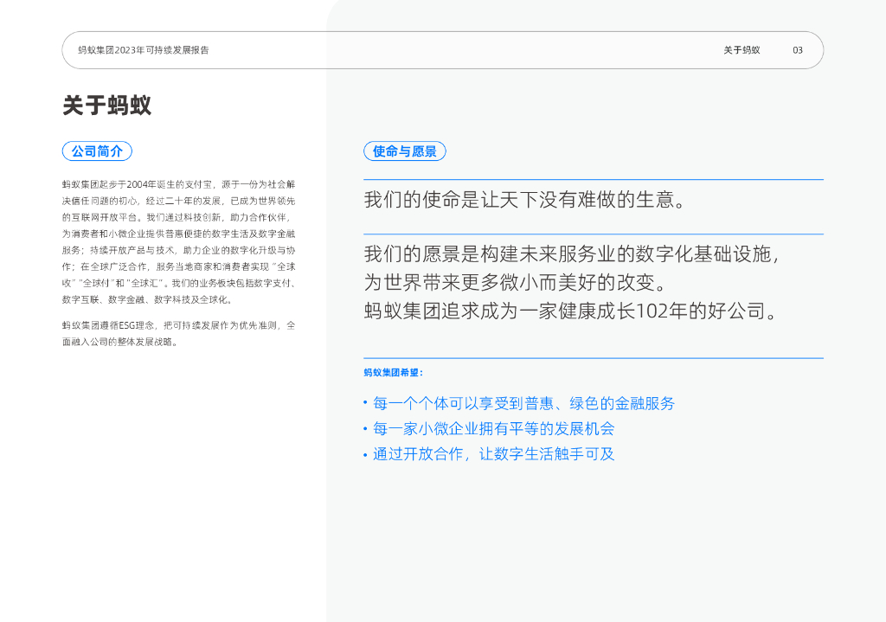Click the 使命与愿景 section badge
The height and width of the screenshot is (622, 886).
coord(404,151)
